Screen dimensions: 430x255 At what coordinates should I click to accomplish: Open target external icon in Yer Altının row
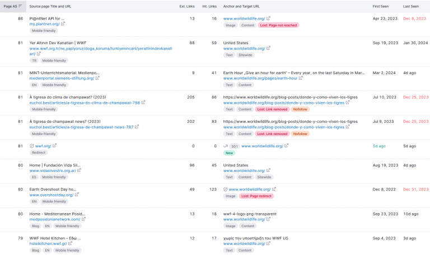click(x=268, y=48)
